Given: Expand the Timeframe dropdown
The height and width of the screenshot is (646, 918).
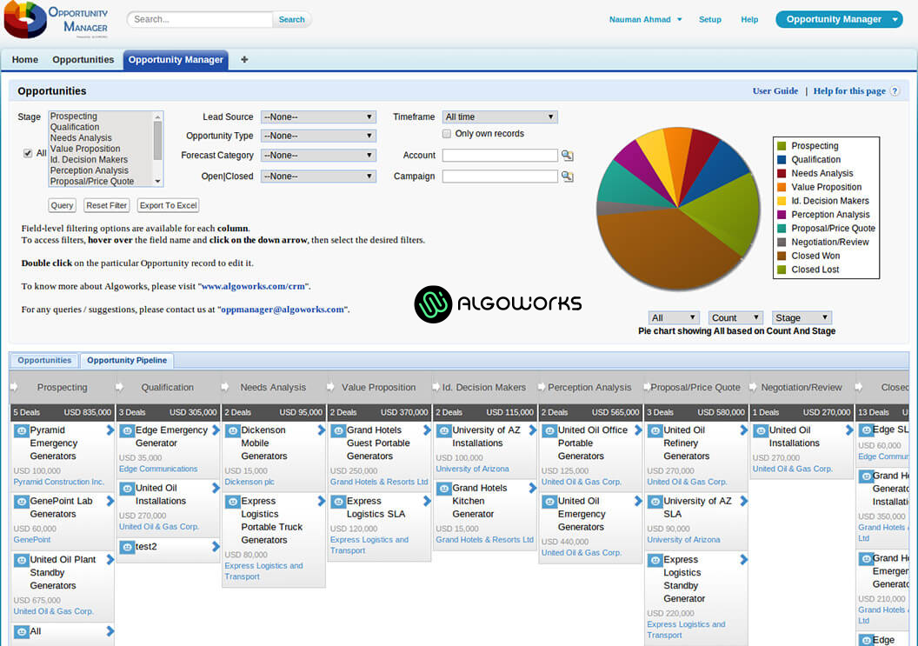Looking at the screenshot, I should point(500,117).
